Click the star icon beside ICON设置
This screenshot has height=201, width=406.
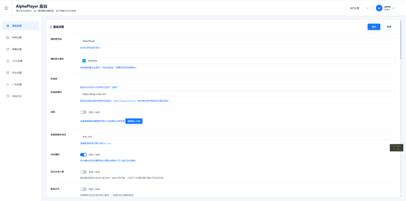[8, 61]
